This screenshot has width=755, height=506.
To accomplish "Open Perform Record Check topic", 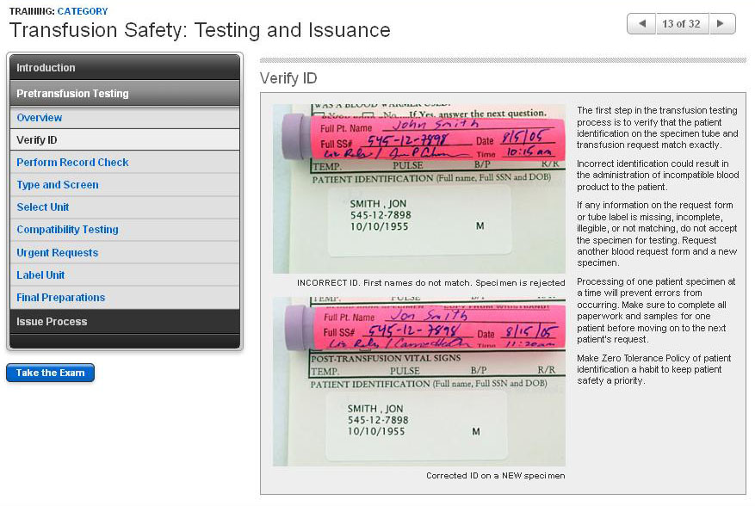I will click(72, 163).
